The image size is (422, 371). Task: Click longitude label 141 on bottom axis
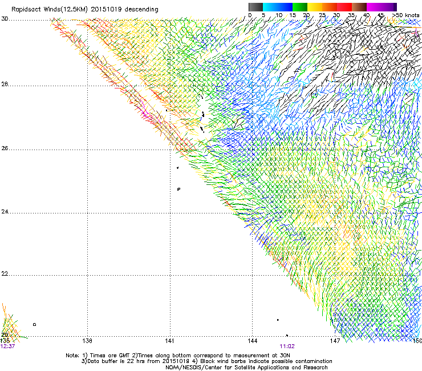click(169, 341)
